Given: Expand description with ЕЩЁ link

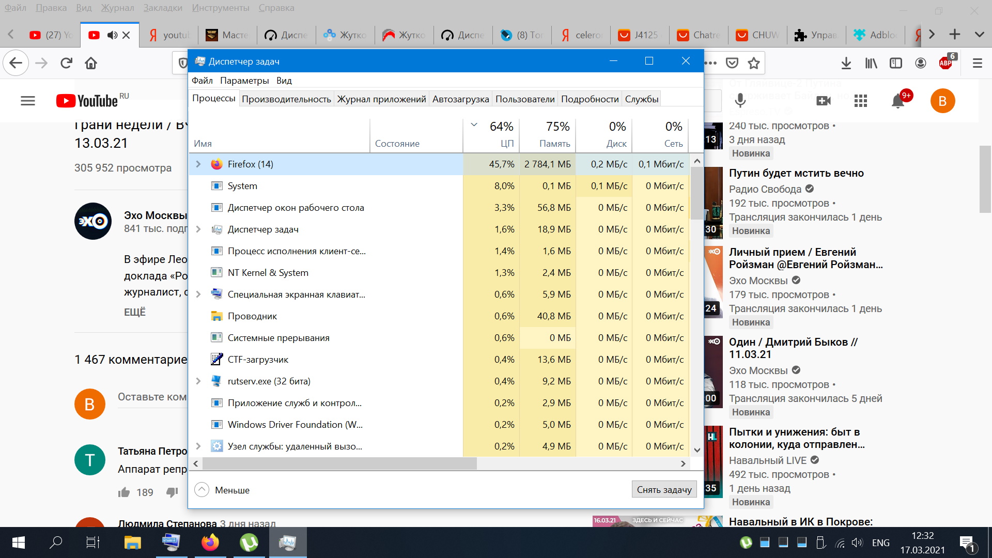Looking at the screenshot, I should click(135, 312).
